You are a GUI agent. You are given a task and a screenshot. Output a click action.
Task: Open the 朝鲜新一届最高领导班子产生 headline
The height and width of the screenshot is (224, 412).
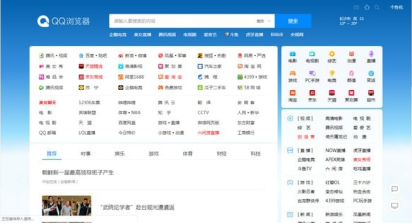pyautogui.click(x=78, y=172)
